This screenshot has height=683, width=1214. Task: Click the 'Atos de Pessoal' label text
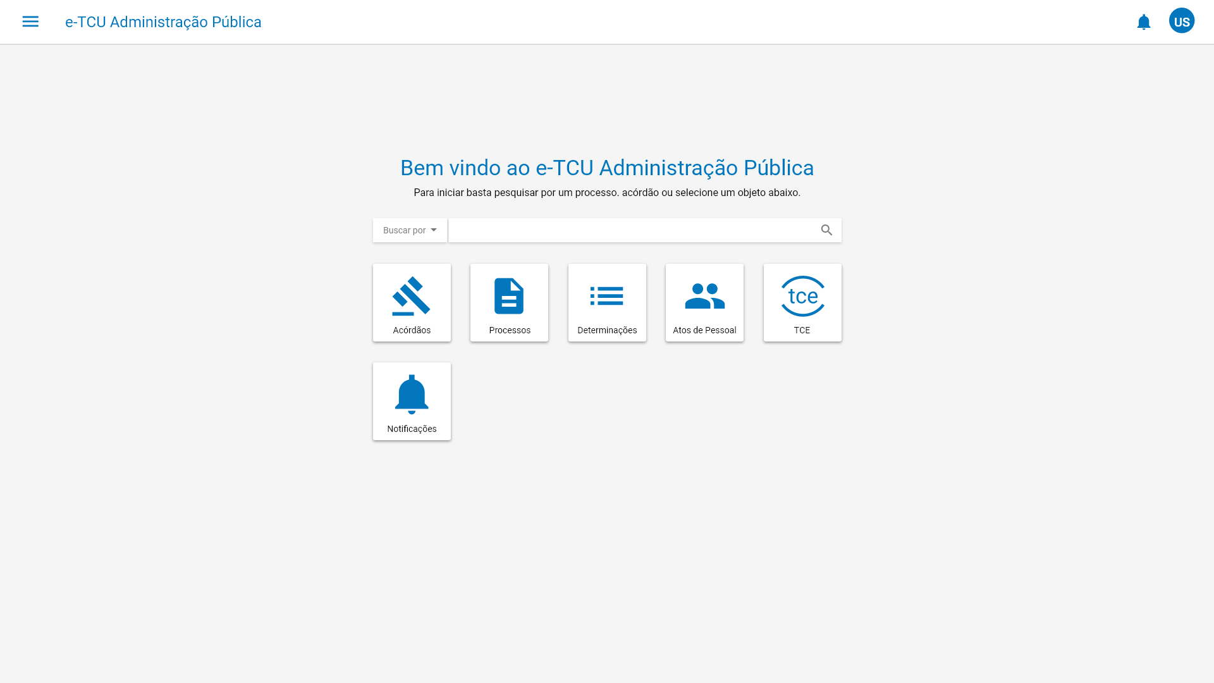click(x=704, y=330)
